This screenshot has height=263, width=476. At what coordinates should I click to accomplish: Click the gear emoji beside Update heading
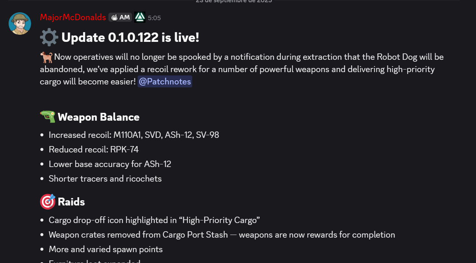[x=49, y=37]
